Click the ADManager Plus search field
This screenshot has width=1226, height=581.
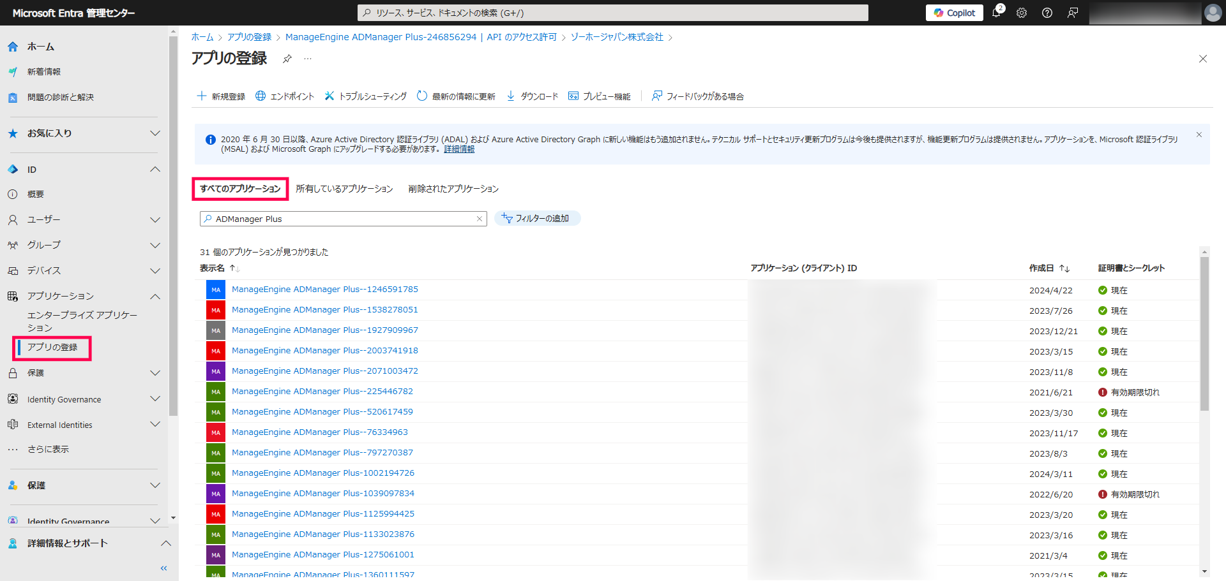[344, 219]
